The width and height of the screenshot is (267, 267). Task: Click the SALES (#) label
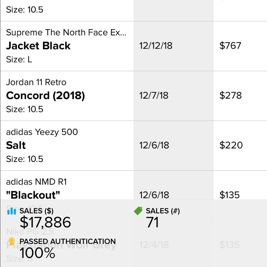(163, 211)
